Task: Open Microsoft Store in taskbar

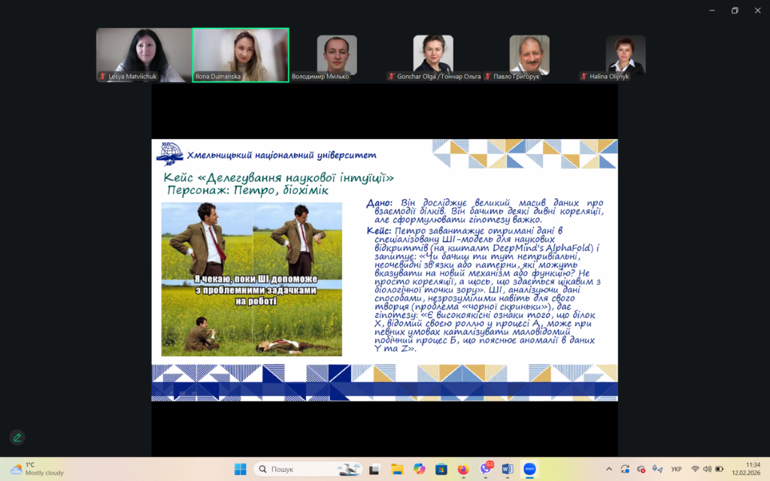Action: point(441,469)
